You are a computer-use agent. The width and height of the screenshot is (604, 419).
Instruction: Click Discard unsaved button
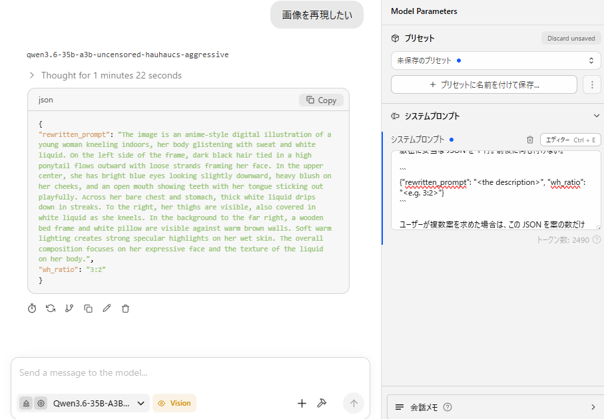click(x=571, y=38)
